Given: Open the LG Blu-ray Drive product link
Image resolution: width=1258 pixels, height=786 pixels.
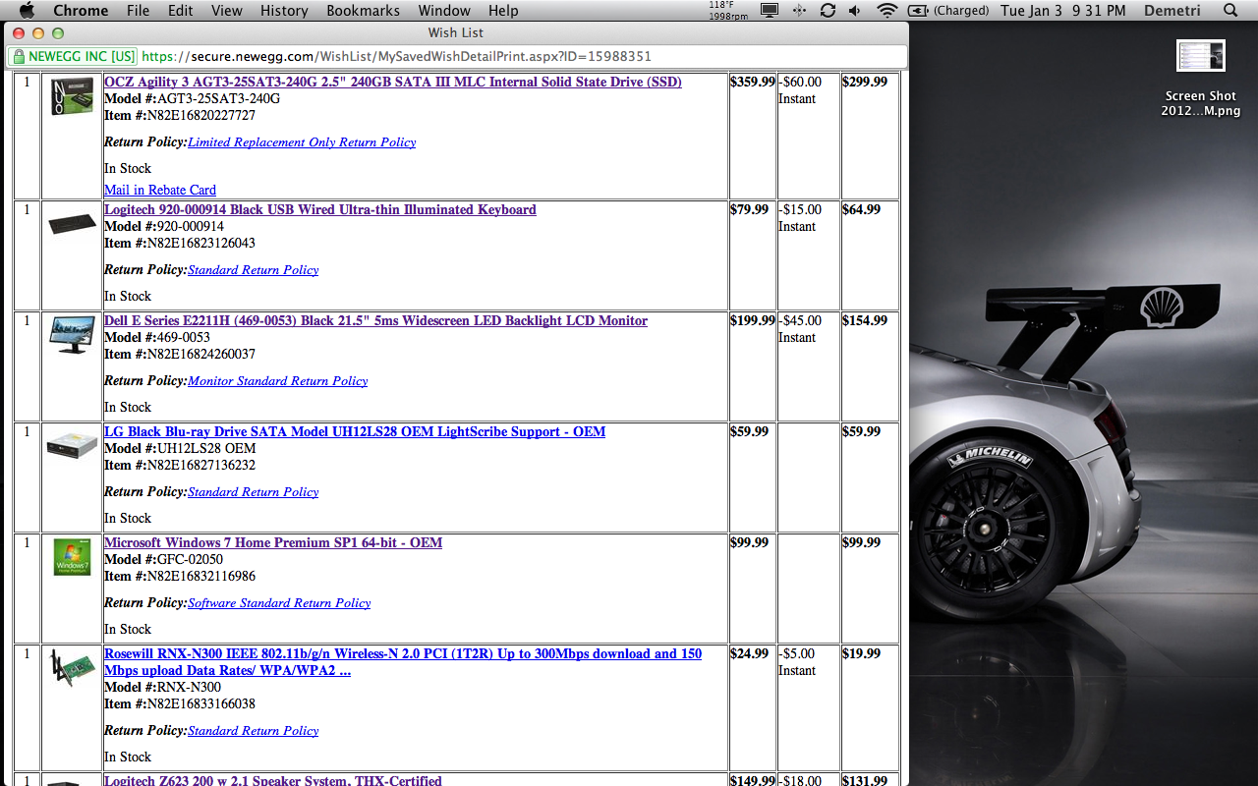Looking at the screenshot, I should [355, 431].
